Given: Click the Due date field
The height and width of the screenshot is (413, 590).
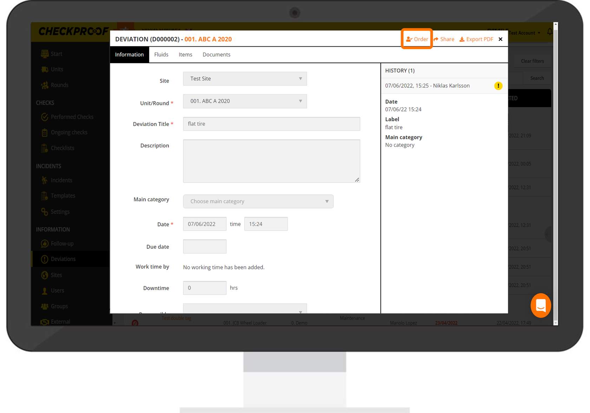Looking at the screenshot, I should click(x=204, y=246).
